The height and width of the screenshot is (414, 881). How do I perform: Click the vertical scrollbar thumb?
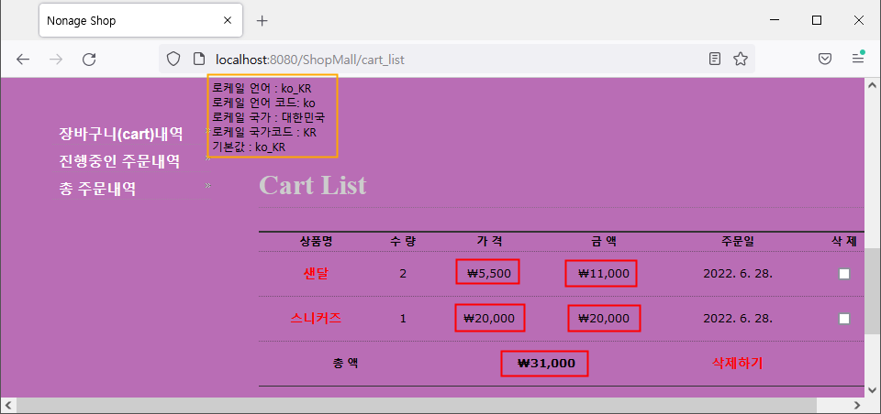pyautogui.click(x=872, y=291)
